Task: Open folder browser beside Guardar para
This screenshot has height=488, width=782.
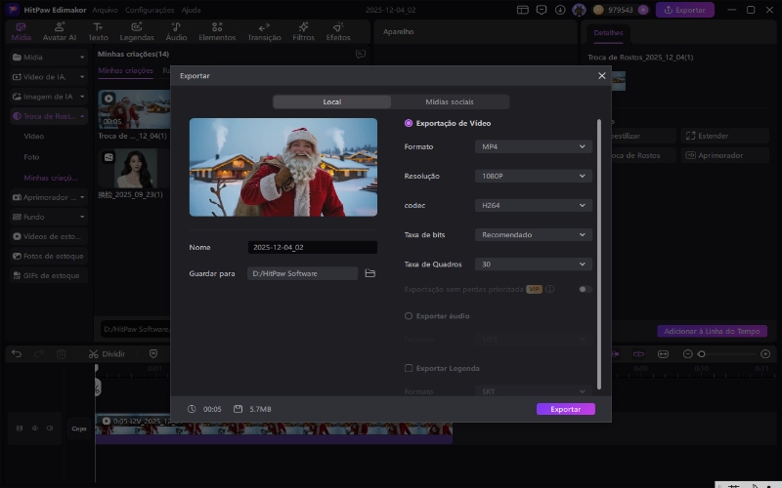Action: click(370, 274)
